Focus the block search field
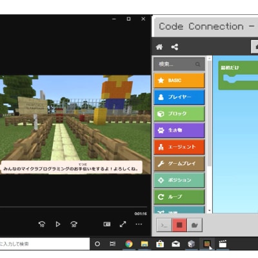Viewport: 258px width, 258px height. click(179, 64)
